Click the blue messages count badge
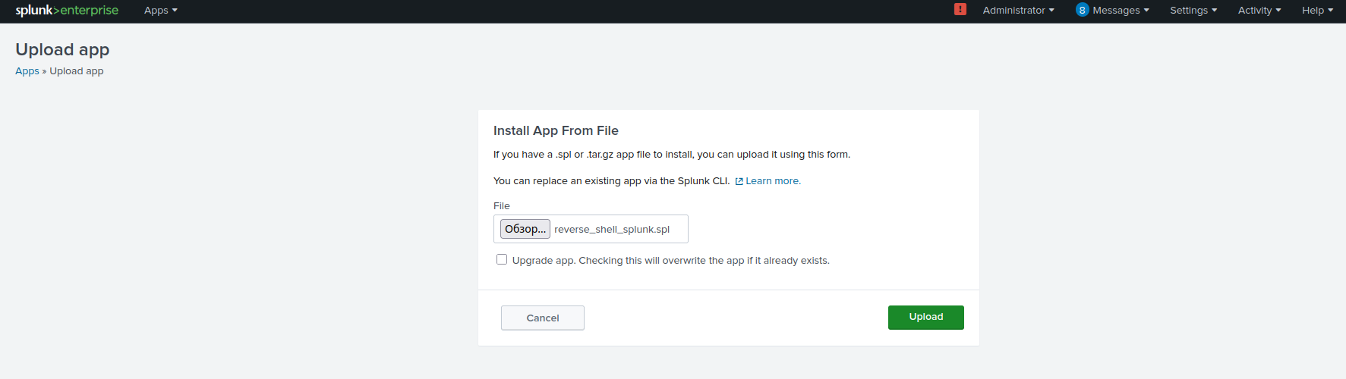This screenshot has height=379, width=1346. tap(1082, 10)
